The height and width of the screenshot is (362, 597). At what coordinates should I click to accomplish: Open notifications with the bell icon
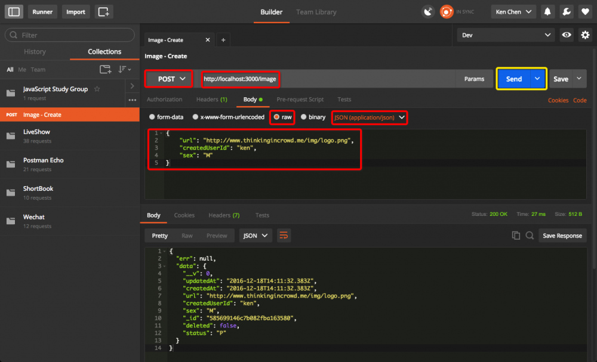pyautogui.click(x=547, y=11)
